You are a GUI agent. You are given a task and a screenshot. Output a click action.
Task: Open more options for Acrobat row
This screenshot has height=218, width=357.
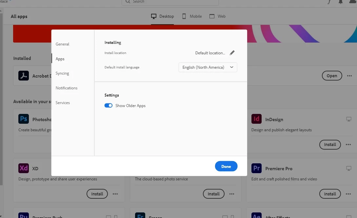(x=349, y=76)
